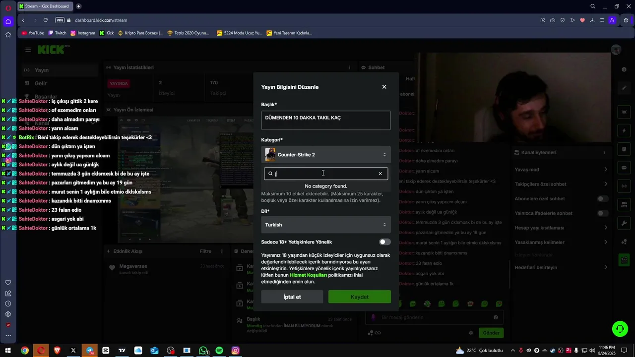Expand Hedefleri belirleyin option
This screenshot has height=357, width=635.
tap(561, 267)
